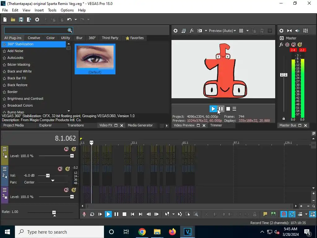The height and width of the screenshot is (238, 317).
Task: Open track 2 hamburger menu
Action: (x=5, y=169)
